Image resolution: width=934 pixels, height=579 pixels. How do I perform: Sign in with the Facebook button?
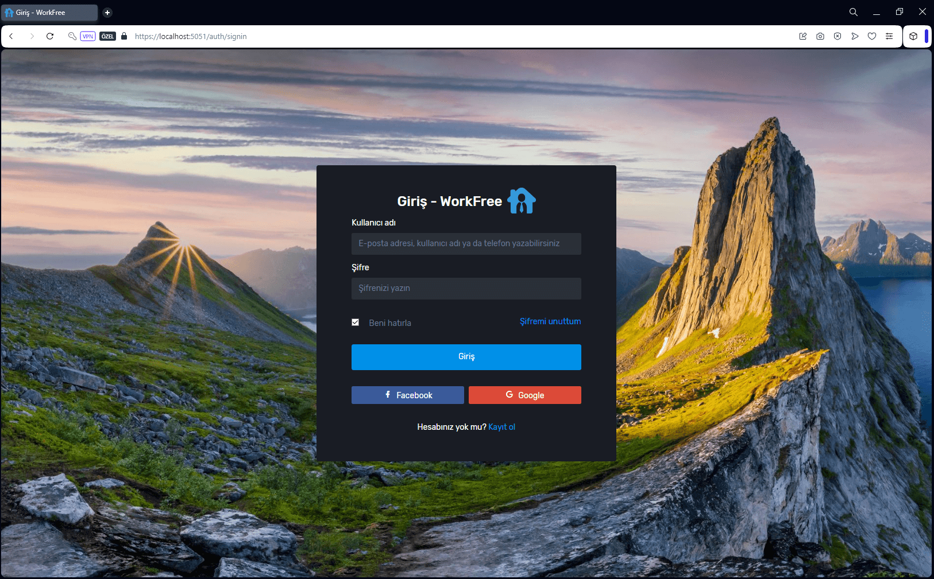tap(408, 395)
